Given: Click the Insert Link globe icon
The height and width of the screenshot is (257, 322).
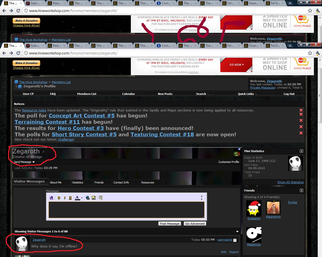Looking at the screenshot, I should pos(88,198).
